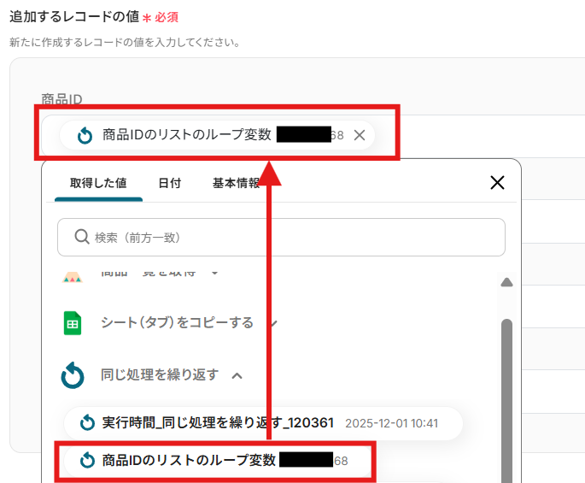Click the 追加するレコードの値 heading
Viewport: 585px width, 483px height.
(x=74, y=17)
